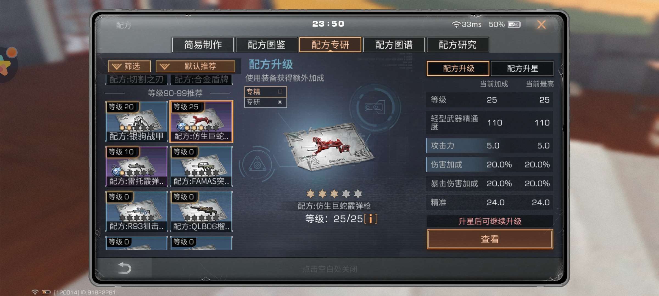Toggle the 专研 checkbox

pyautogui.click(x=280, y=102)
